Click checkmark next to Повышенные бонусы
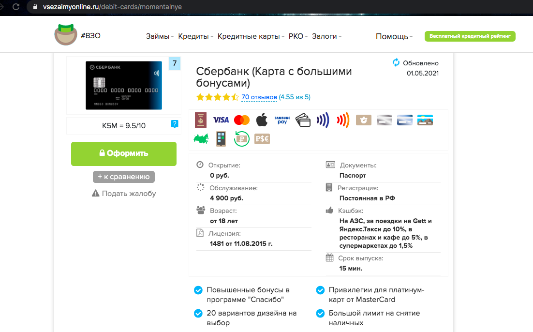Screen dimensions: 533x332 198,290
